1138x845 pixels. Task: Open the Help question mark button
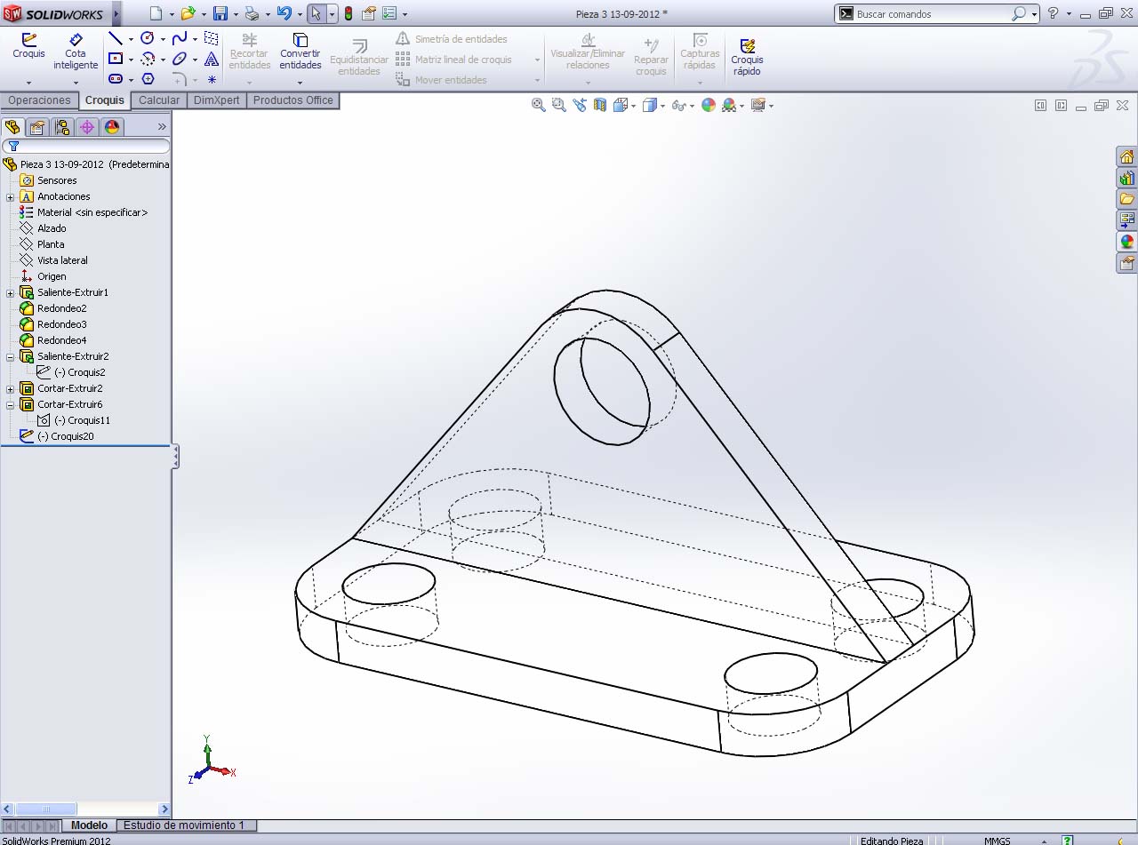(x=1054, y=13)
